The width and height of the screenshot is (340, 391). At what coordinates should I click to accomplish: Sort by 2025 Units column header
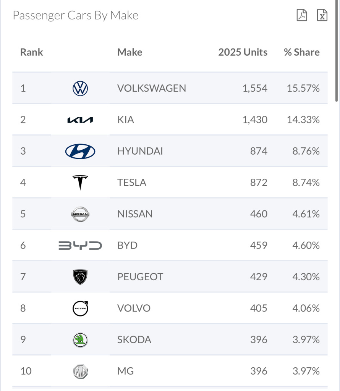(x=243, y=52)
